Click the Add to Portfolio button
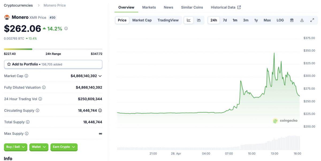Image resolution: width=321 pixels, height=161 pixels. click(x=53, y=64)
